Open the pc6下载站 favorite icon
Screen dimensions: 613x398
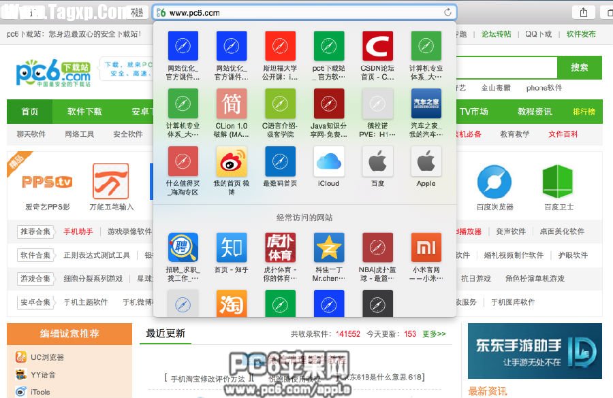328,46
